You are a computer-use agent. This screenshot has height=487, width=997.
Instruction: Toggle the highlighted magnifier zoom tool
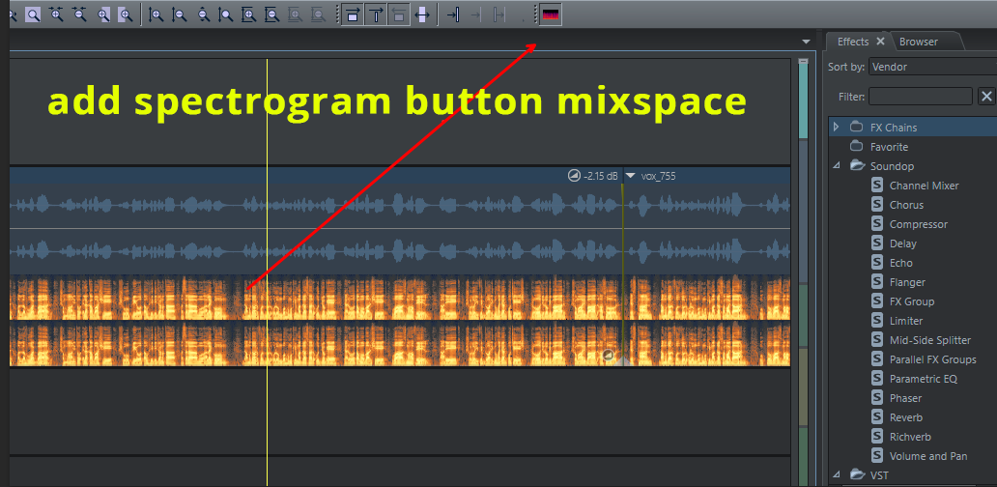point(33,14)
